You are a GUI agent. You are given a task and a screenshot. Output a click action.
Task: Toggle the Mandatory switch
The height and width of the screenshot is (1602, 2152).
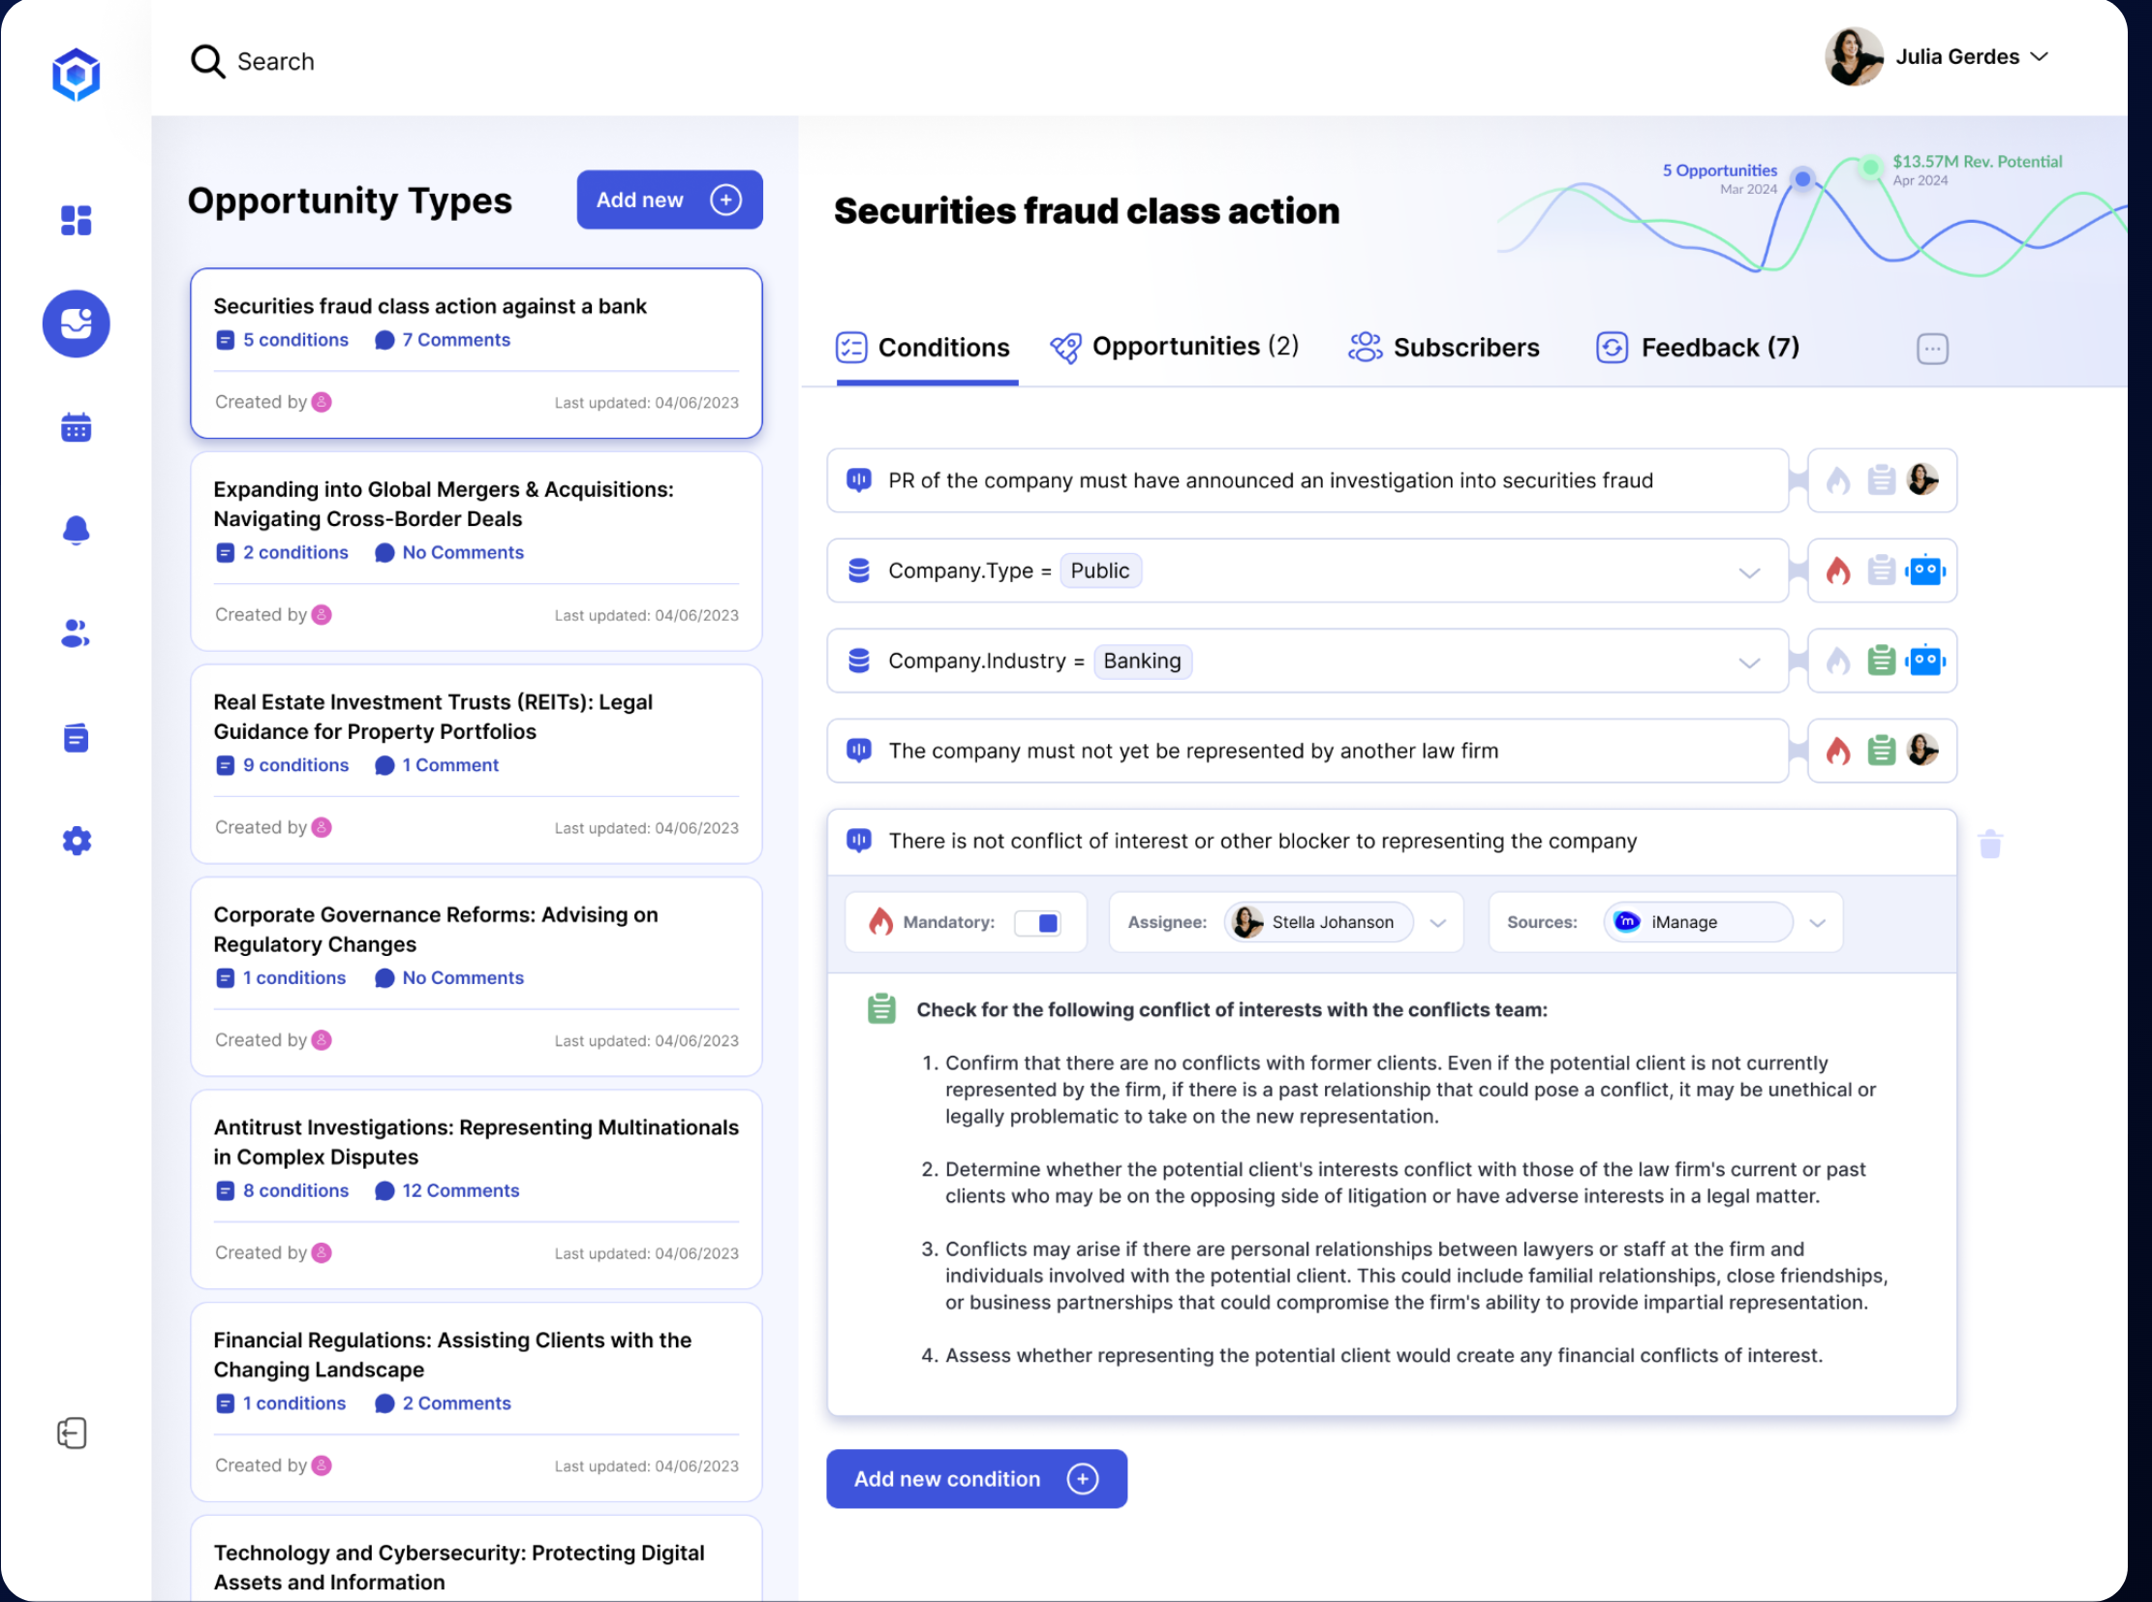(1036, 922)
